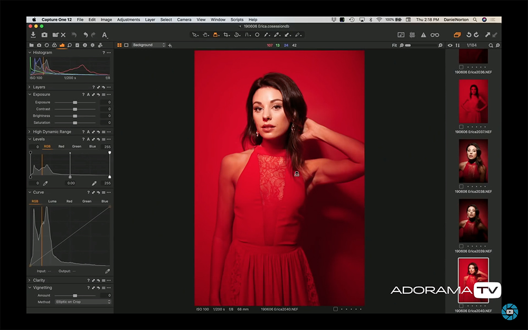Toggle the Loupe glasses icon
Viewport: 528px width, 330px height.
point(435,34)
